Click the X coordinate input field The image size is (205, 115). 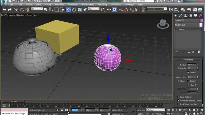76,110
